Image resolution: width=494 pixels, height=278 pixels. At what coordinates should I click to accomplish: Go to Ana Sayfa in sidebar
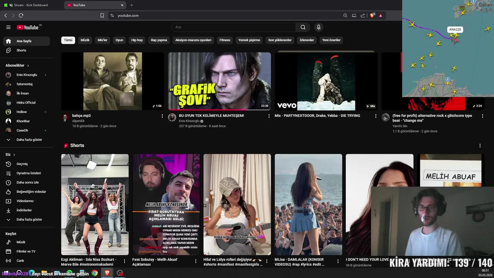[x=26, y=41]
